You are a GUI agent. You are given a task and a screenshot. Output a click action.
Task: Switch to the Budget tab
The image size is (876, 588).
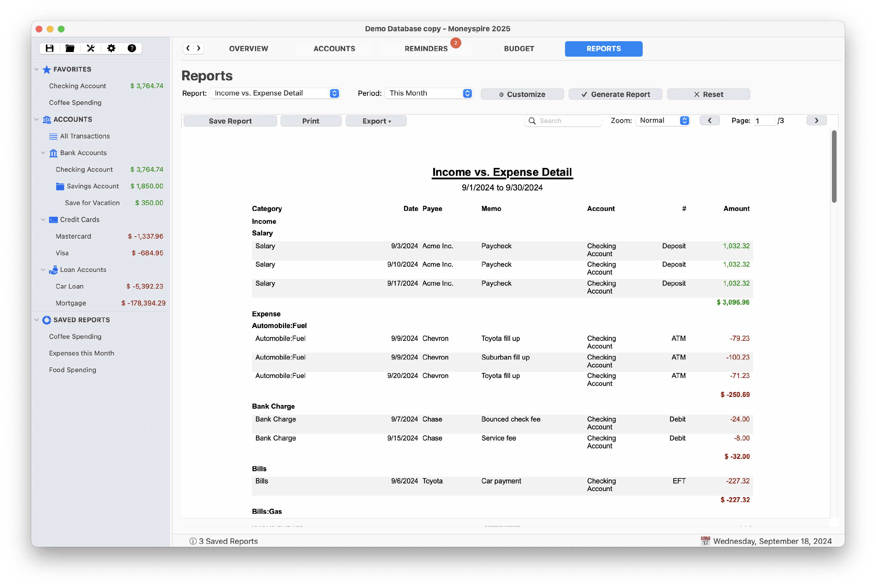tap(519, 49)
